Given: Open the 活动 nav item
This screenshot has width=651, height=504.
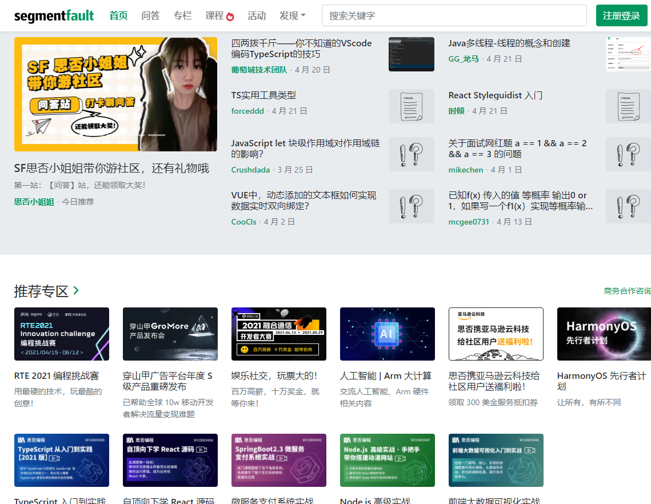Looking at the screenshot, I should click(x=257, y=16).
